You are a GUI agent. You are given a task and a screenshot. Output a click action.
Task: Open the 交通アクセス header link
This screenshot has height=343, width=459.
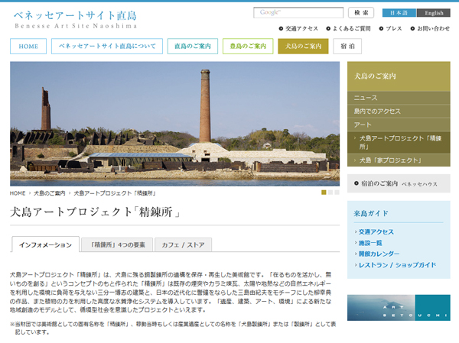pos(301,28)
